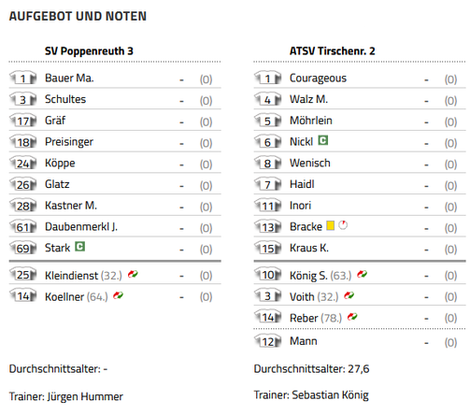
Task: Click the rating count (0) for Kraus K.
Action: point(450,250)
